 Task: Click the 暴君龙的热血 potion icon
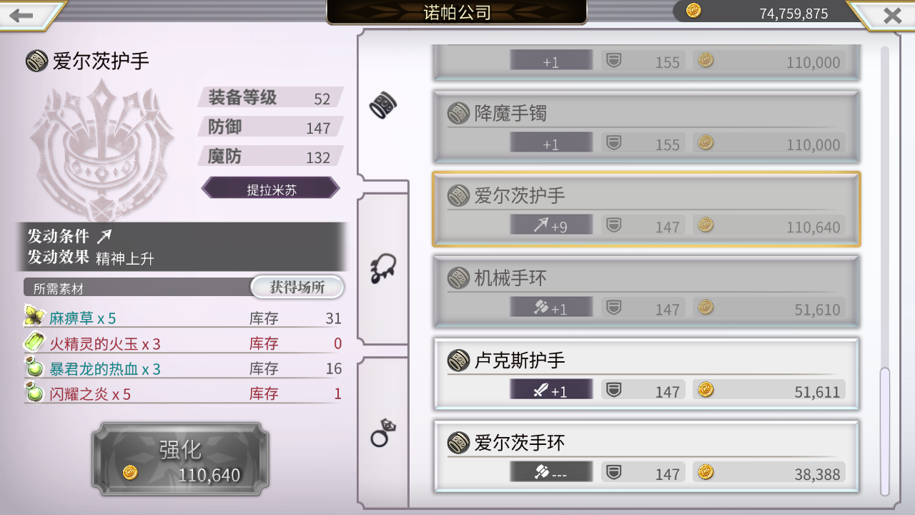pyautogui.click(x=34, y=368)
